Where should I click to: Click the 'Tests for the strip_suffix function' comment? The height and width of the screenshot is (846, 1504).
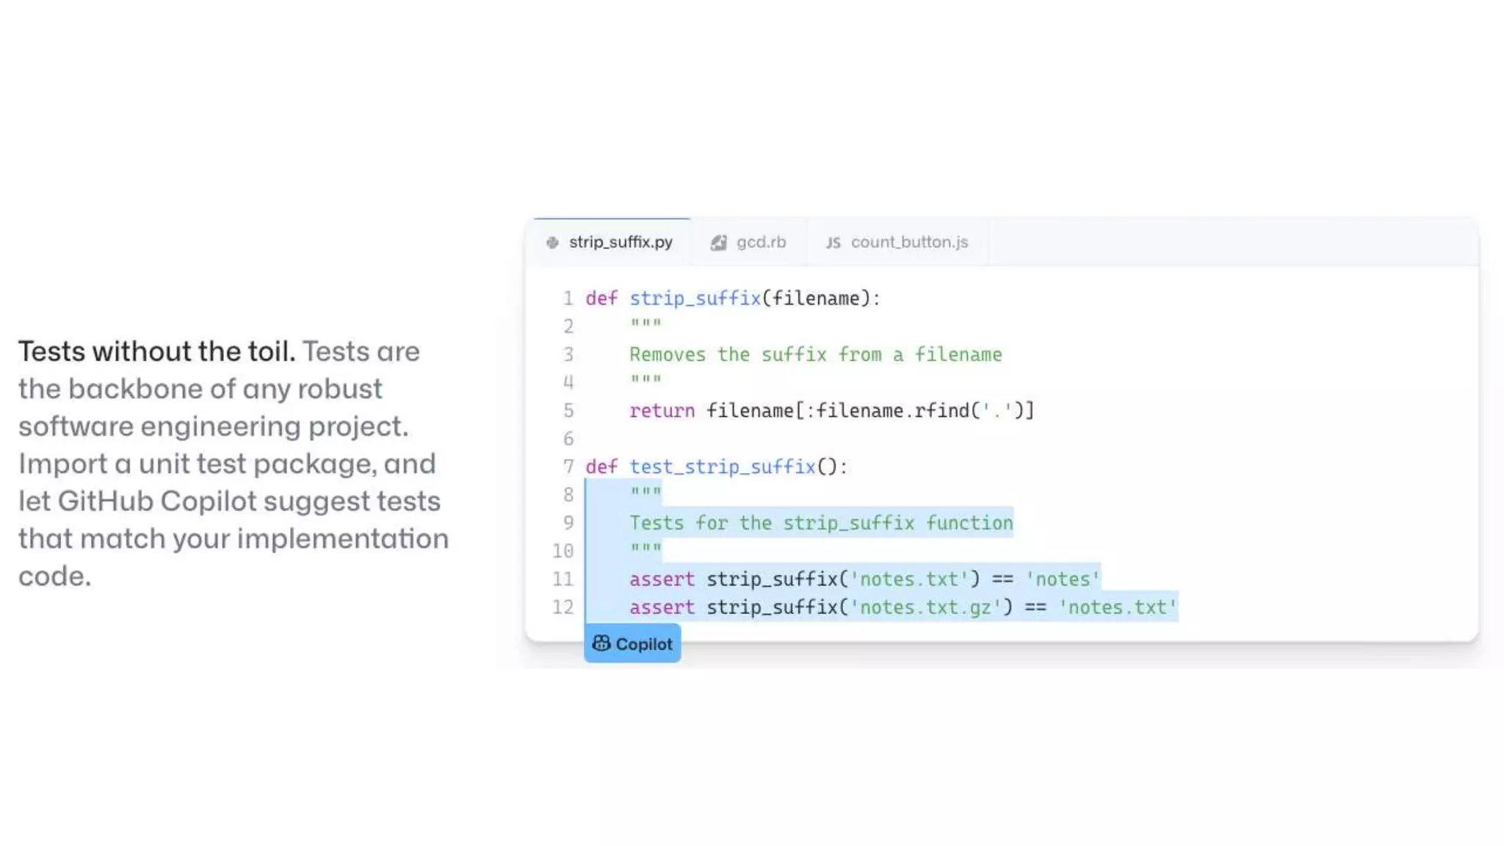click(821, 523)
